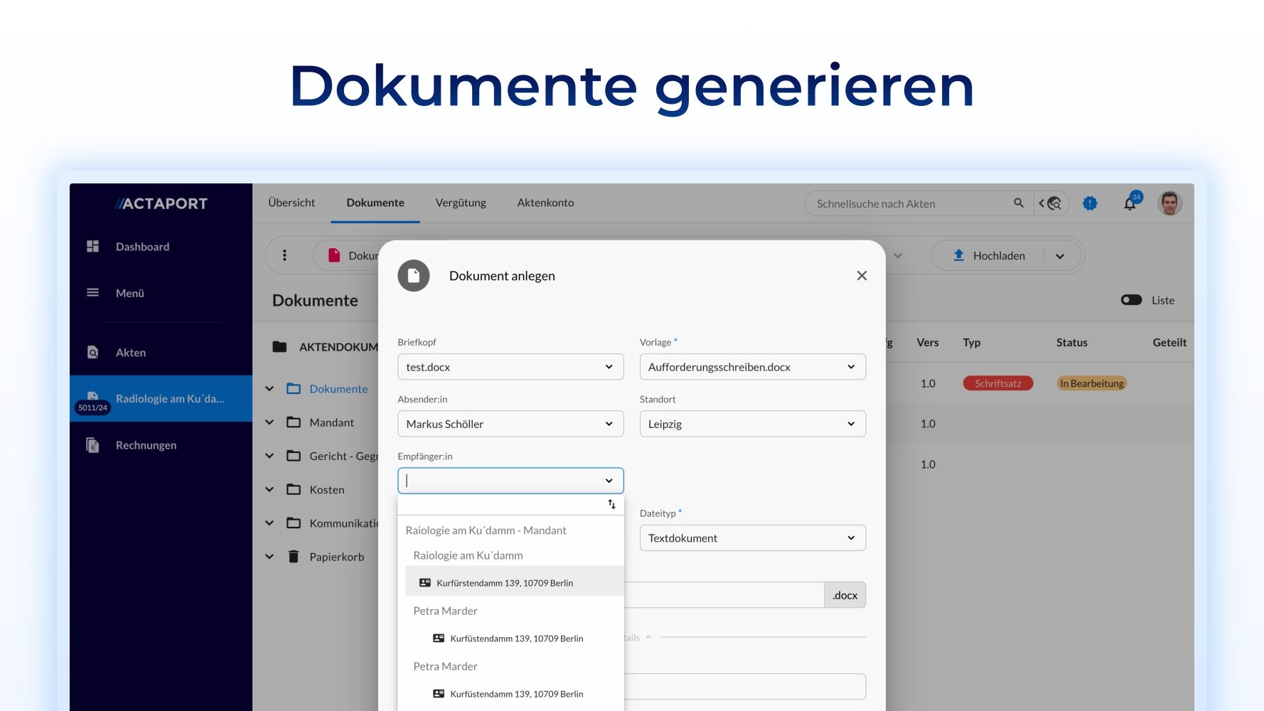The width and height of the screenshot is (1264, 711).
Task: Open the notifications bell with 34 alerts
Action: coord(1130,203)
